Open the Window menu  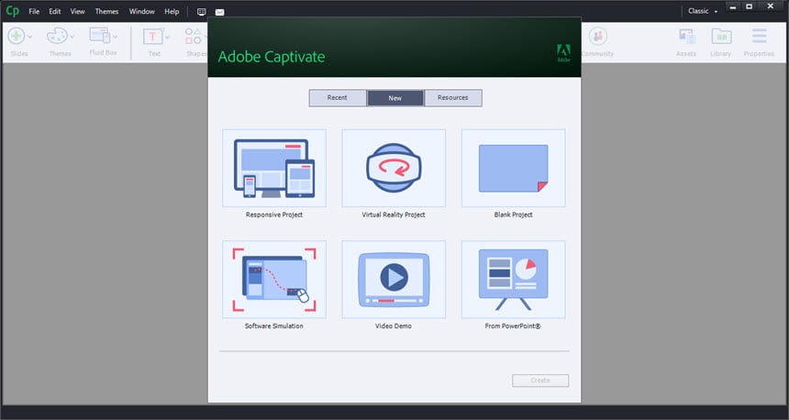coord(142,11)
